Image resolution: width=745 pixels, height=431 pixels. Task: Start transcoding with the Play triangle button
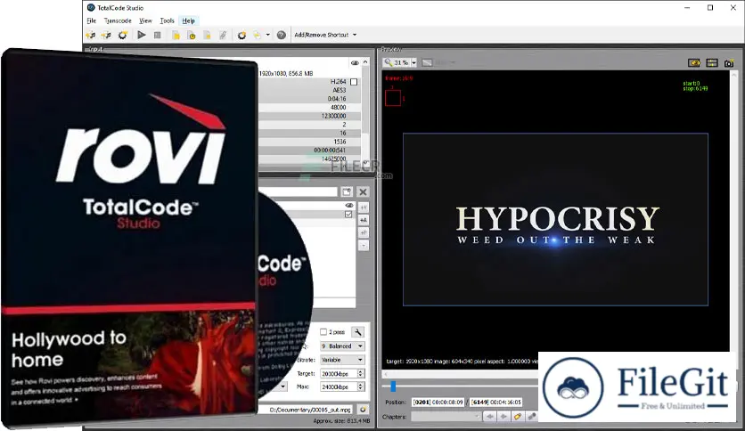tap(141, 35)
